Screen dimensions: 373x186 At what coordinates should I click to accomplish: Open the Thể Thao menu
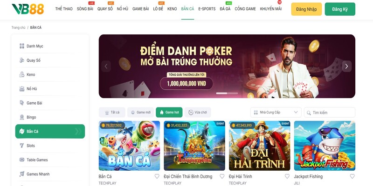(64, 9)
